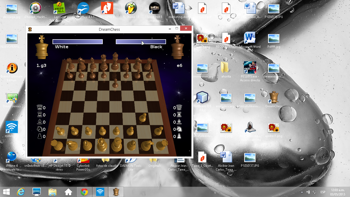
Task: Select the black pawn on e6
Action: 116,84
